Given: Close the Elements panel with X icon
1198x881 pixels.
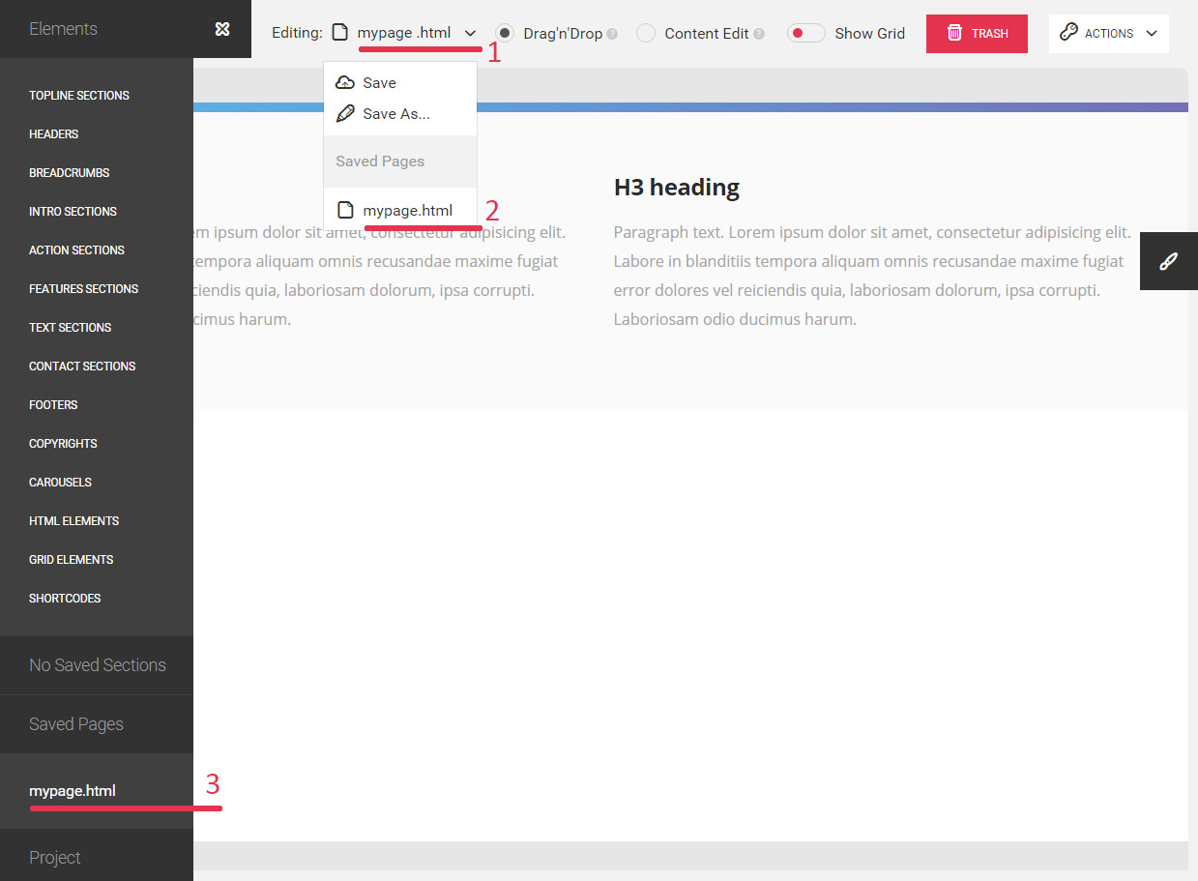Looking at the screenshot, I should click(222, 29).
